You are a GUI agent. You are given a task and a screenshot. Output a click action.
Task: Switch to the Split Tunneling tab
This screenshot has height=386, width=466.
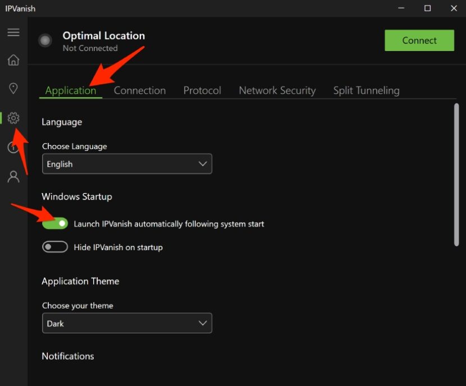coord(366,90)
